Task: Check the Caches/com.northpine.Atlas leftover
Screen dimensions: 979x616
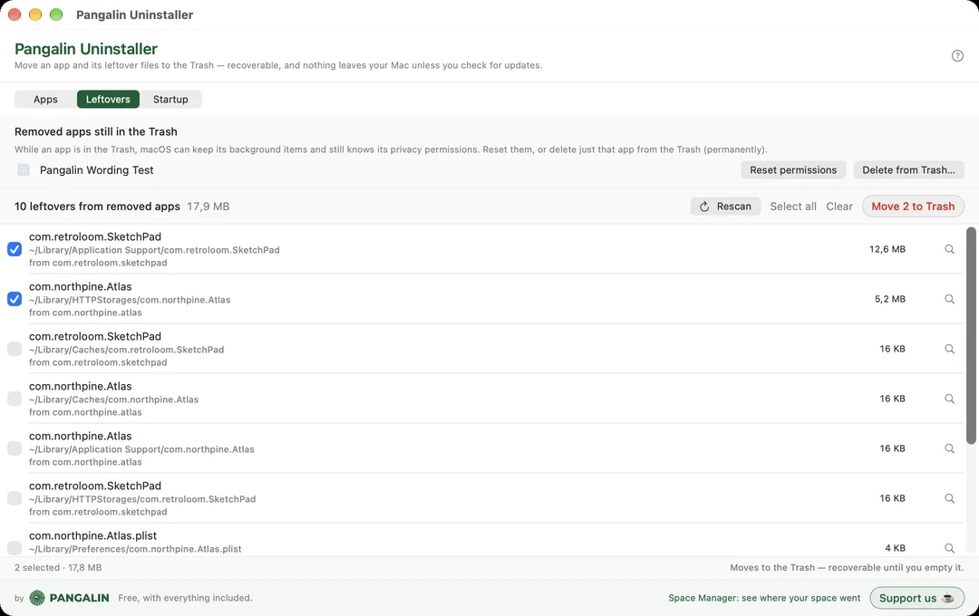Action: click(15, 399)
